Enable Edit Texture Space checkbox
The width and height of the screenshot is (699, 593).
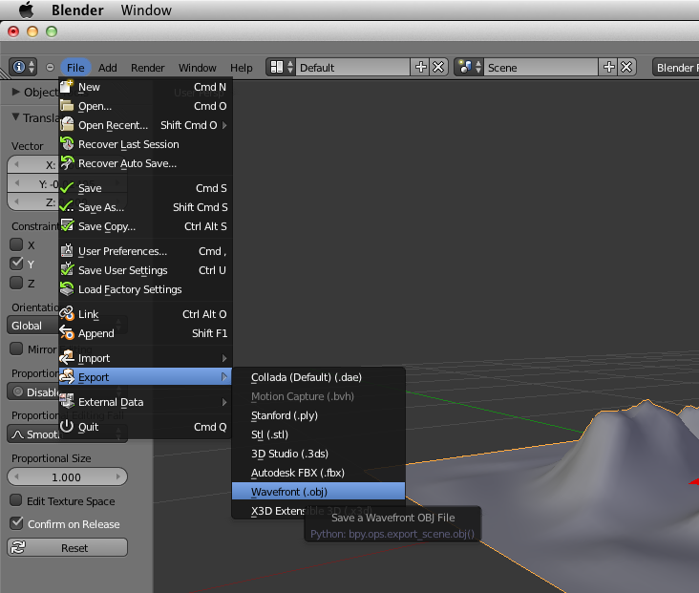[16, 500]
